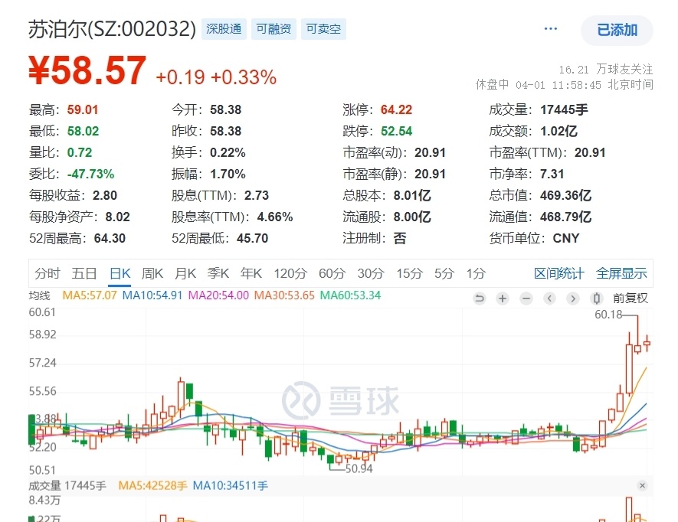Shift chart right with right chevron
Viewport: 678px width, 522px height.
pos(573,299)
